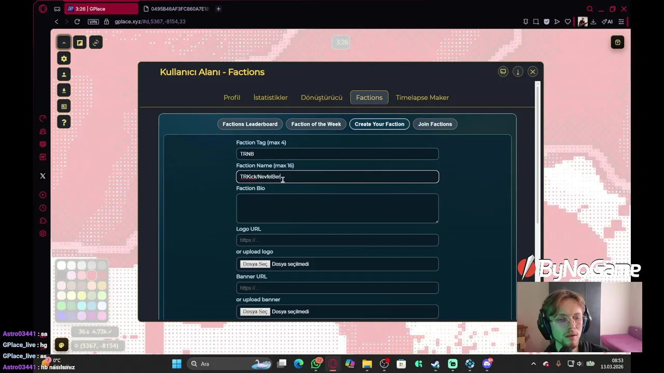The image size is (664, 373).
Task: Click Dosya Seç under upload logo
Action: point(255,264)
